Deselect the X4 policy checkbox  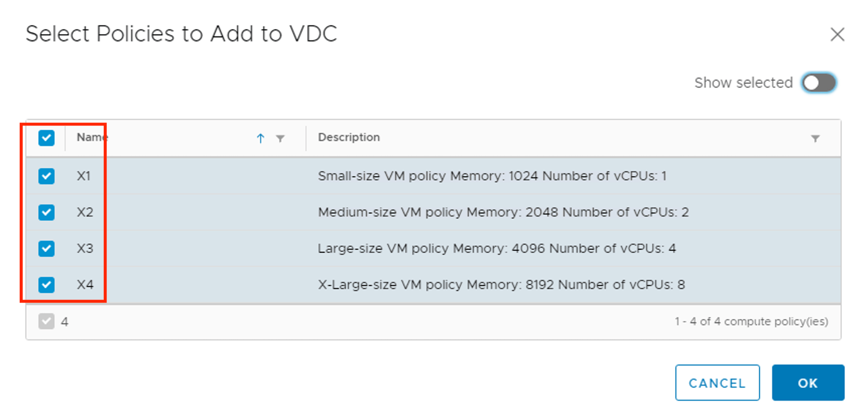point(46,285)
